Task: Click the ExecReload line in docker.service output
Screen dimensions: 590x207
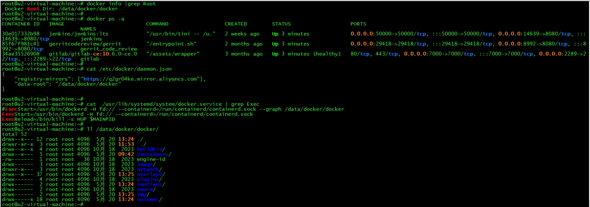Action: tap(58, 119)
